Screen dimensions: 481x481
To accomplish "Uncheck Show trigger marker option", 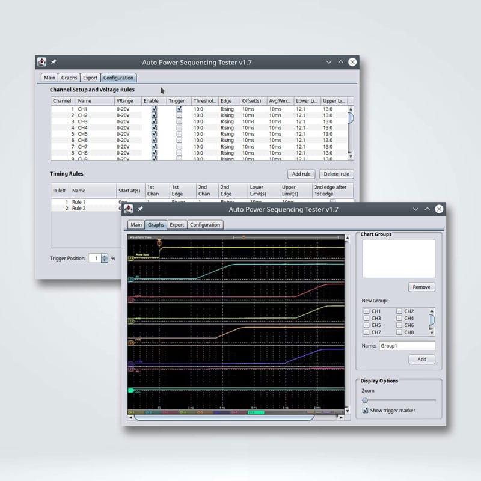I will pyautogui.click(x=365, y=411).
